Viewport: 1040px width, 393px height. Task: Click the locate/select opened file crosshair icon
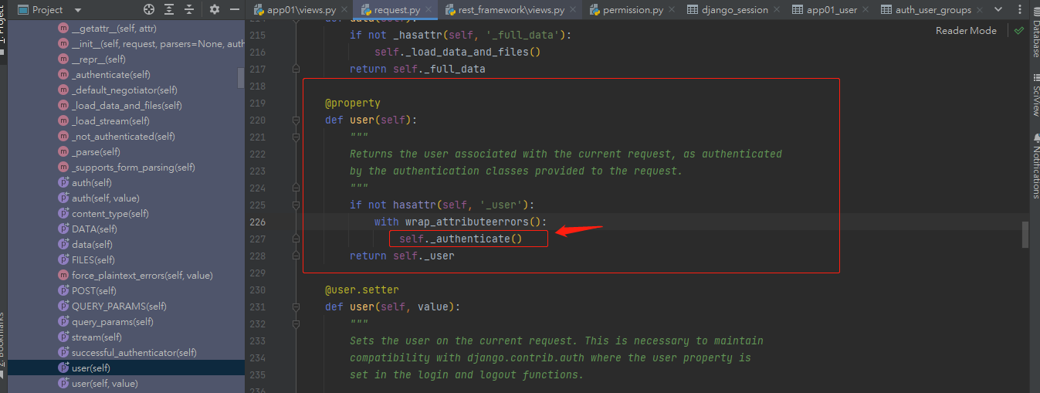tap(149, 10)
